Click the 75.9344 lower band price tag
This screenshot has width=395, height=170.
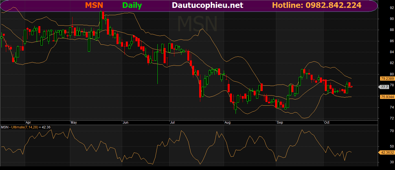click(387, 97)
